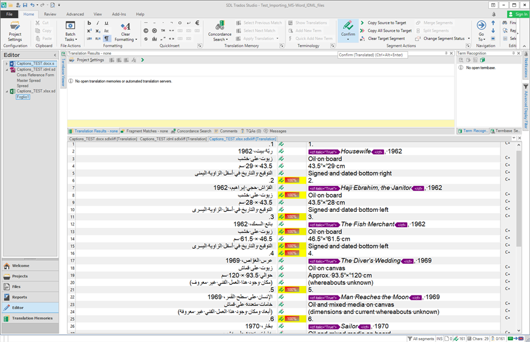Open the Termbase Viewer side tab
The height and width of the screenshot is (342, 530).
pos(63,69)
